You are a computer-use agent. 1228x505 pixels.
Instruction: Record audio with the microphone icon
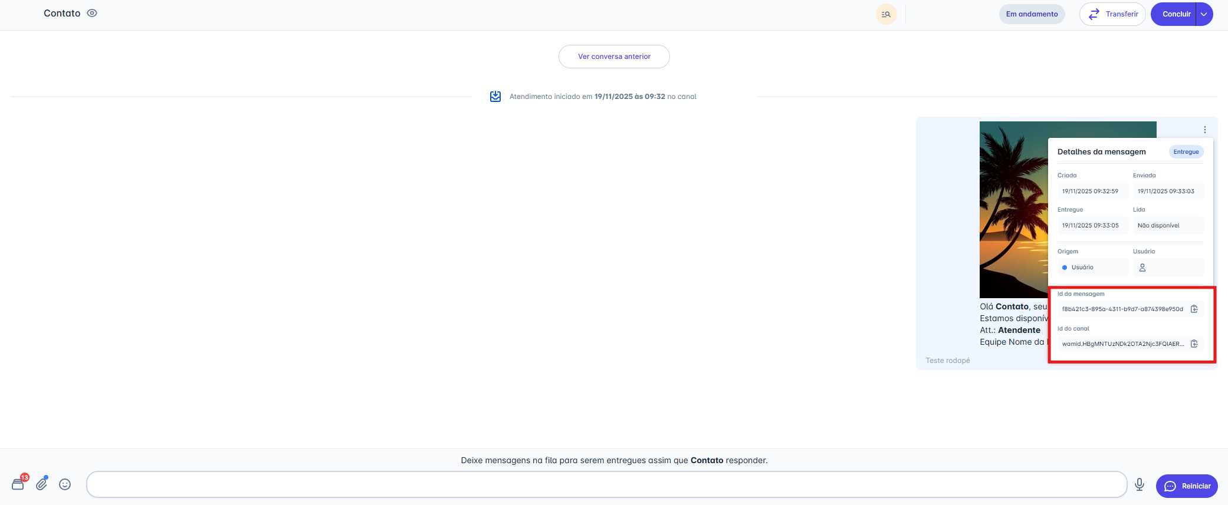point(1140,484)
